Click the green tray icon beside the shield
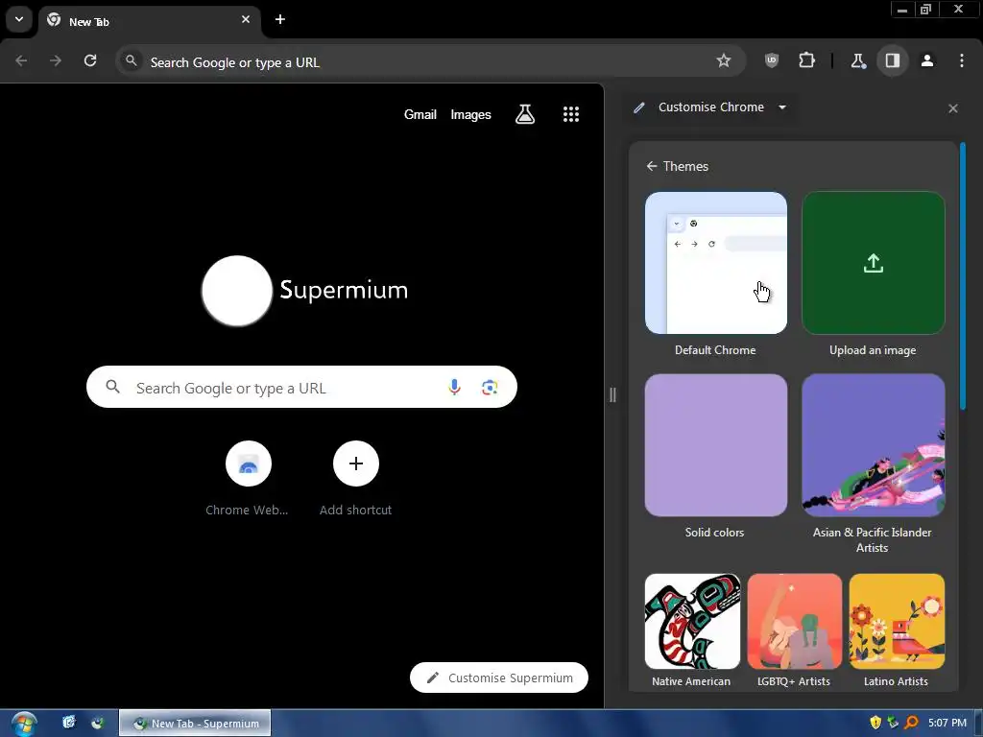Viewport: 983px width, 737px height. [x=894, y=723]
